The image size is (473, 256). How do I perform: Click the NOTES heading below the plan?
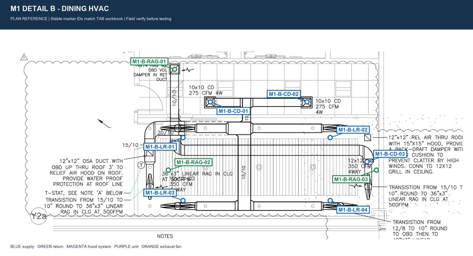click(x=165, y=236)
